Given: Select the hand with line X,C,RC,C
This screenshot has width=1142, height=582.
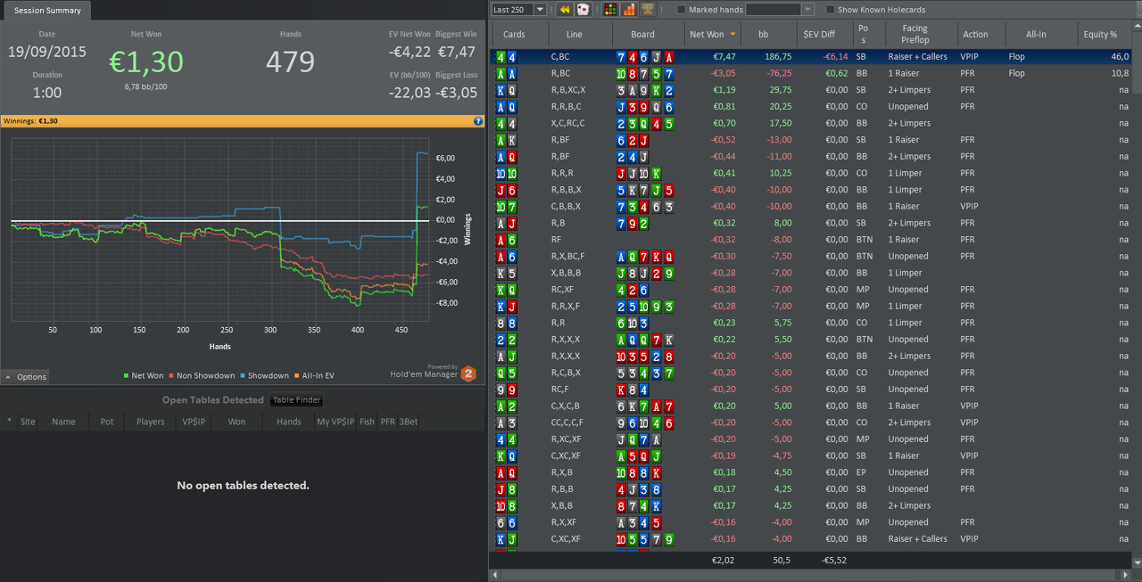Looking at the screenshot, I should point(810,123).
